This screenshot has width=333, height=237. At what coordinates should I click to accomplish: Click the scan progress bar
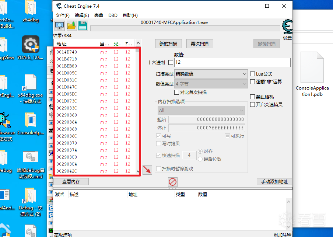click(x=185, y=28)
